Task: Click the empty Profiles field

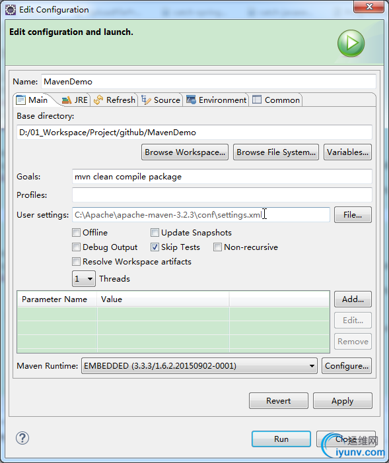Action: [x=222, y=195]
